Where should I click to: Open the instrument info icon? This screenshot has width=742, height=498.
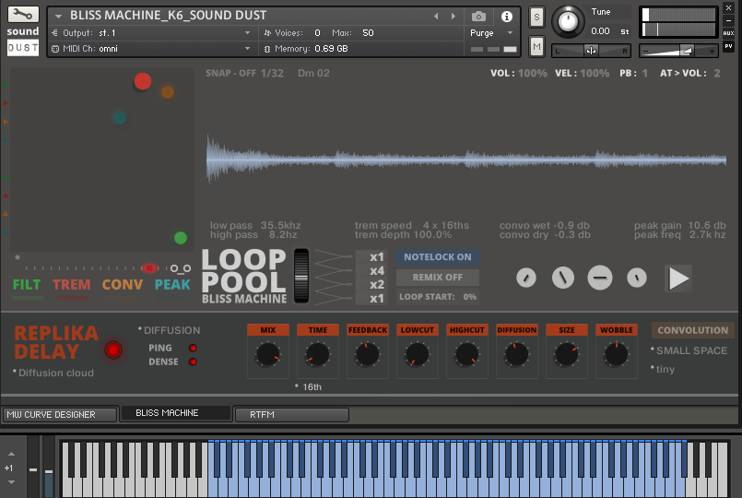506,17
